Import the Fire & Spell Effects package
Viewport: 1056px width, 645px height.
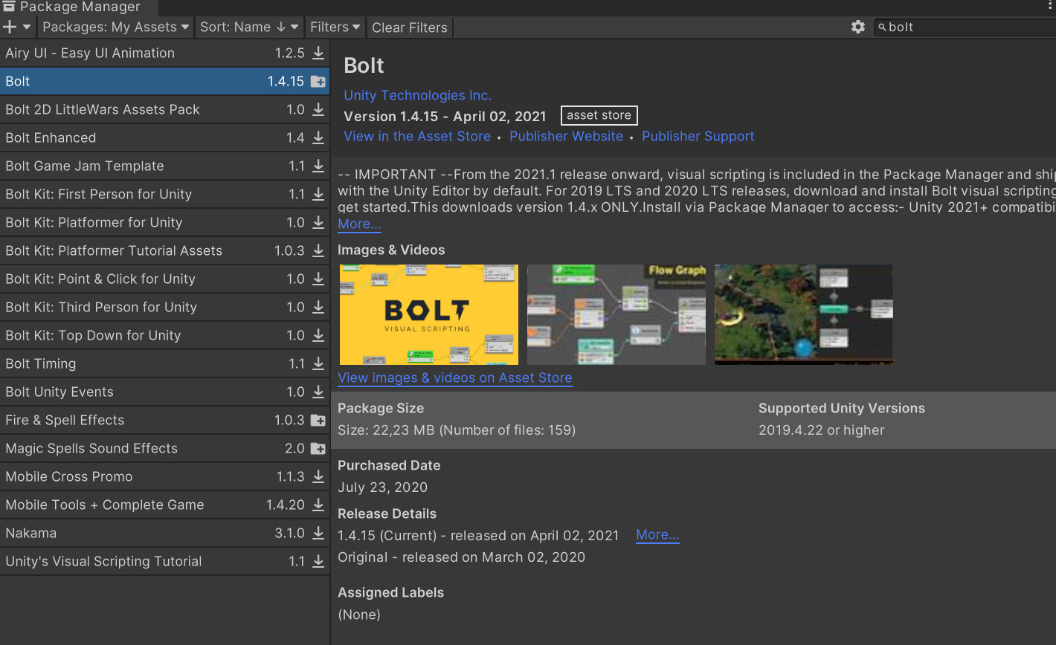pyautogui.click(x=318, y=420)
